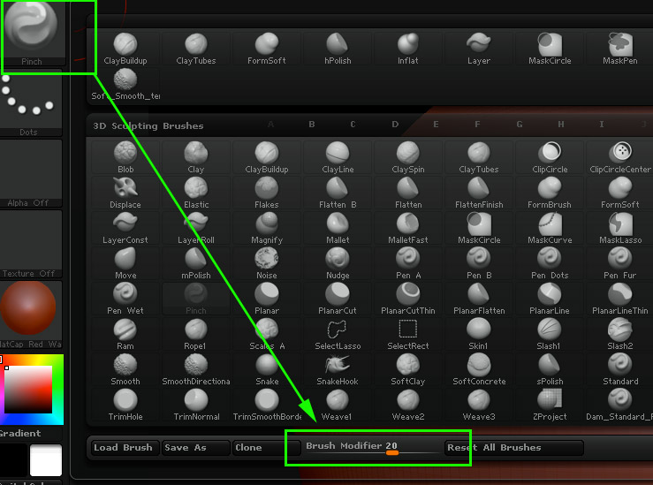The height and width of the screenshot is (485, 653).
Task: Select the Nudge brush
Action: tap(338, 263)
